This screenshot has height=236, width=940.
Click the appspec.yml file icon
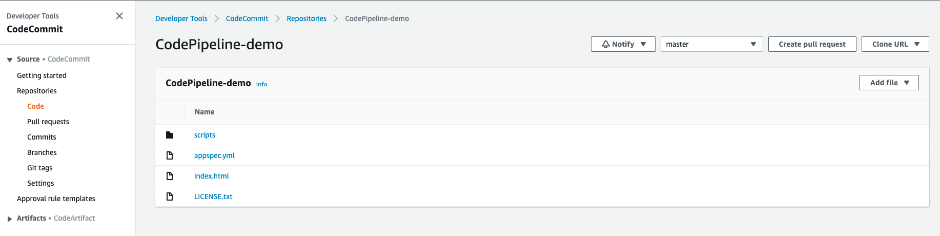(170, 155)
